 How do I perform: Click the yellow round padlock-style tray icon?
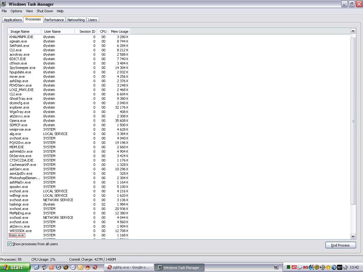[328, 267]
